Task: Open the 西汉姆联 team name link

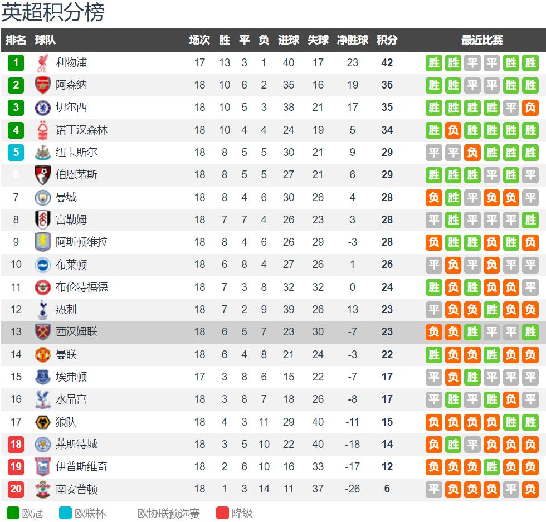Action: coord(77,332)
